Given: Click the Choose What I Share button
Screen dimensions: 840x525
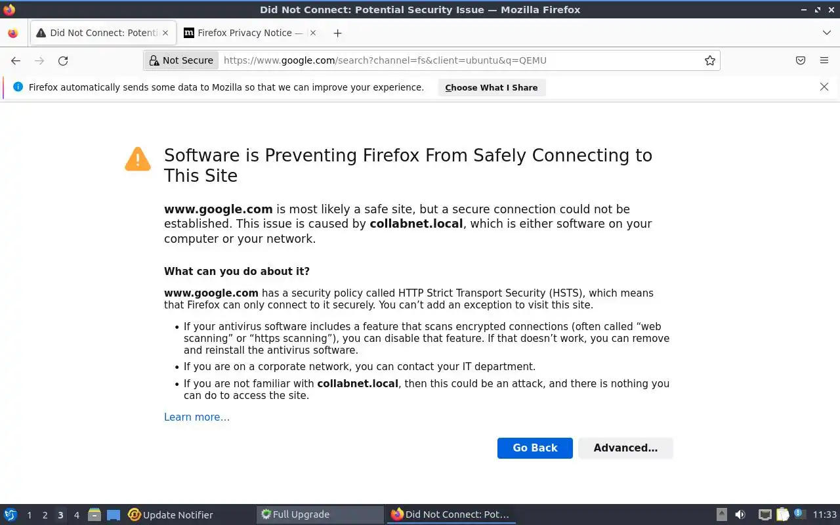Looking at the screenshot, I should [x=491, y=87].
